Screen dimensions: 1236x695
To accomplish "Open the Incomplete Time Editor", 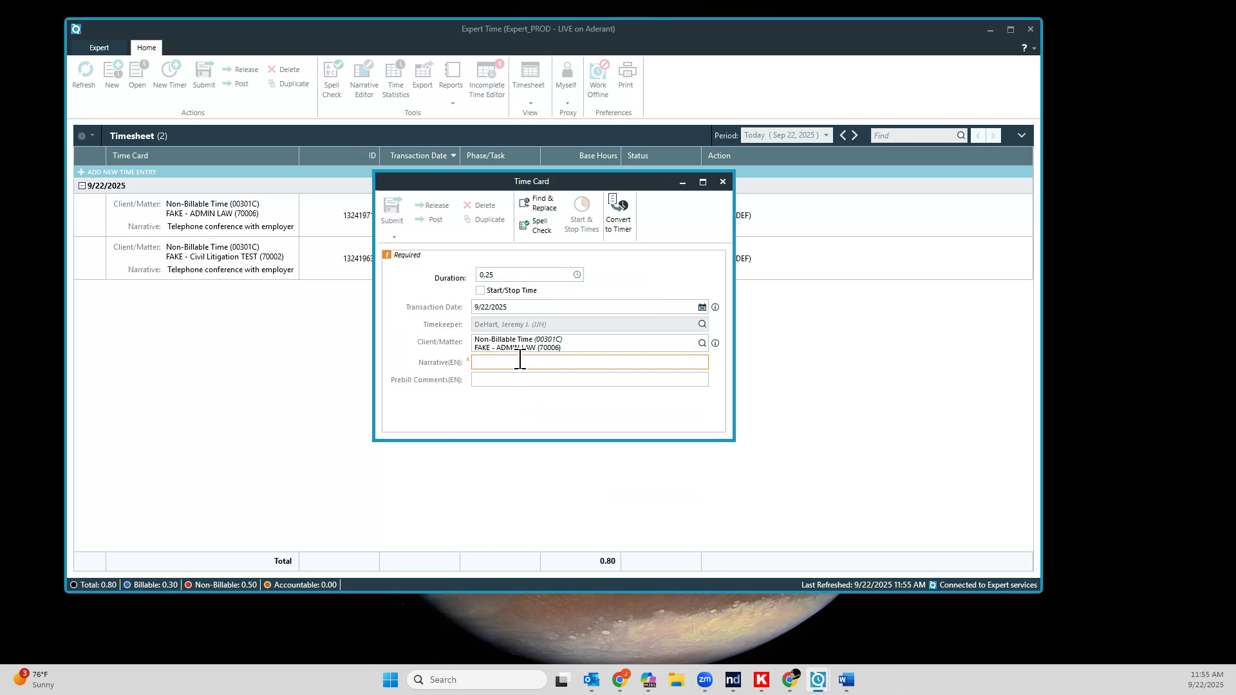I will click(487, 77).
